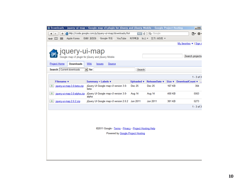Image resolution: width=248 pixels, height=186 pixels.
Task: Click the 400 KB size cell
Action: pos(172,94)
